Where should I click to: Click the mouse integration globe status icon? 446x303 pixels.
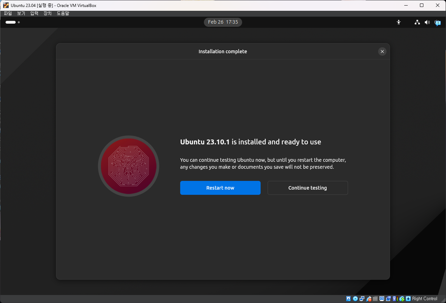pos(402,299)
